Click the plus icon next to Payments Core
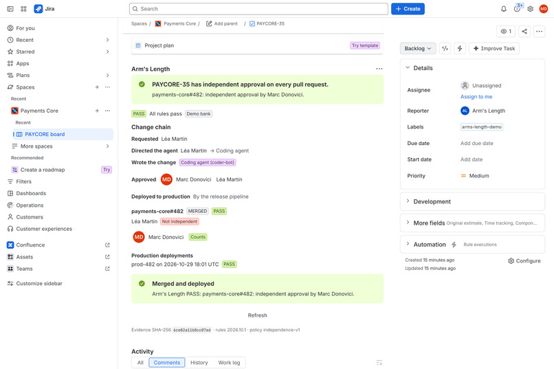 [x=97, y=111]
